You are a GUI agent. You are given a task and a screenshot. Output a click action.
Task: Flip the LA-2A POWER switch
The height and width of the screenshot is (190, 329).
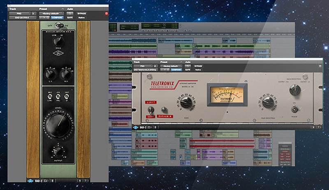(x=294, y=109)
